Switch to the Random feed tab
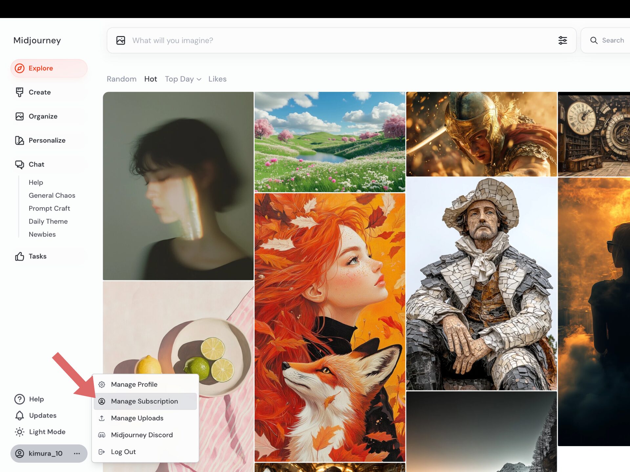Viewport: 630px width, 472px height. coord(121,79)
